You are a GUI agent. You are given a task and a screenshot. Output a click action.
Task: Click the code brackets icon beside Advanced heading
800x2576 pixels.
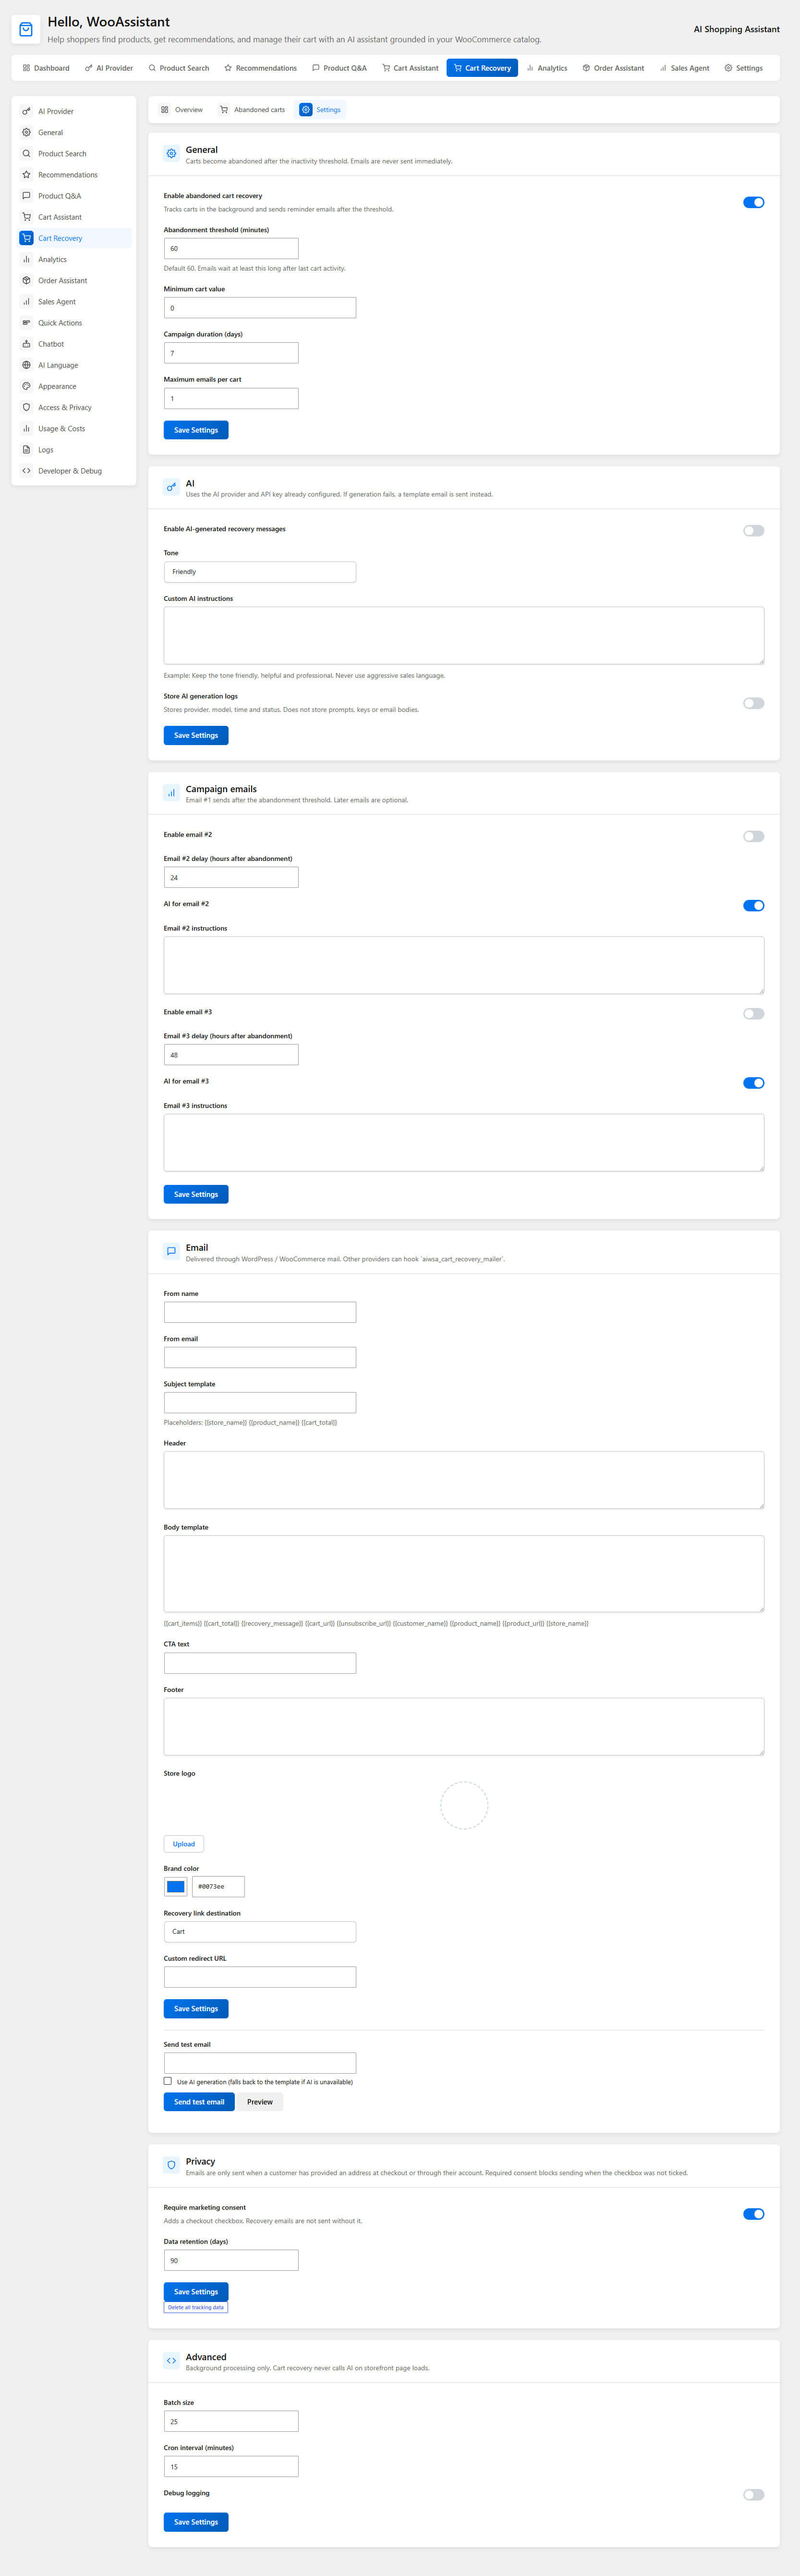[171, 2361]
